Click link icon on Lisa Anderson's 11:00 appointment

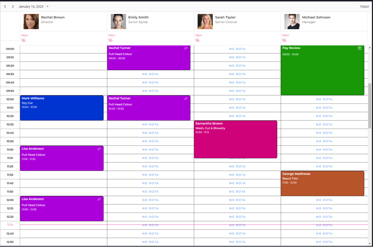coord(99,149)
